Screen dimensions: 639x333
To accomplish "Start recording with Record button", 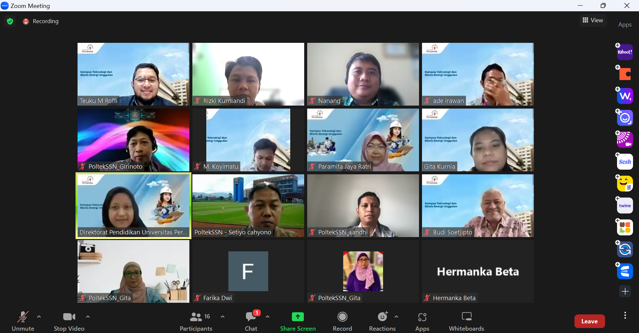I will (x=342, y=321).
